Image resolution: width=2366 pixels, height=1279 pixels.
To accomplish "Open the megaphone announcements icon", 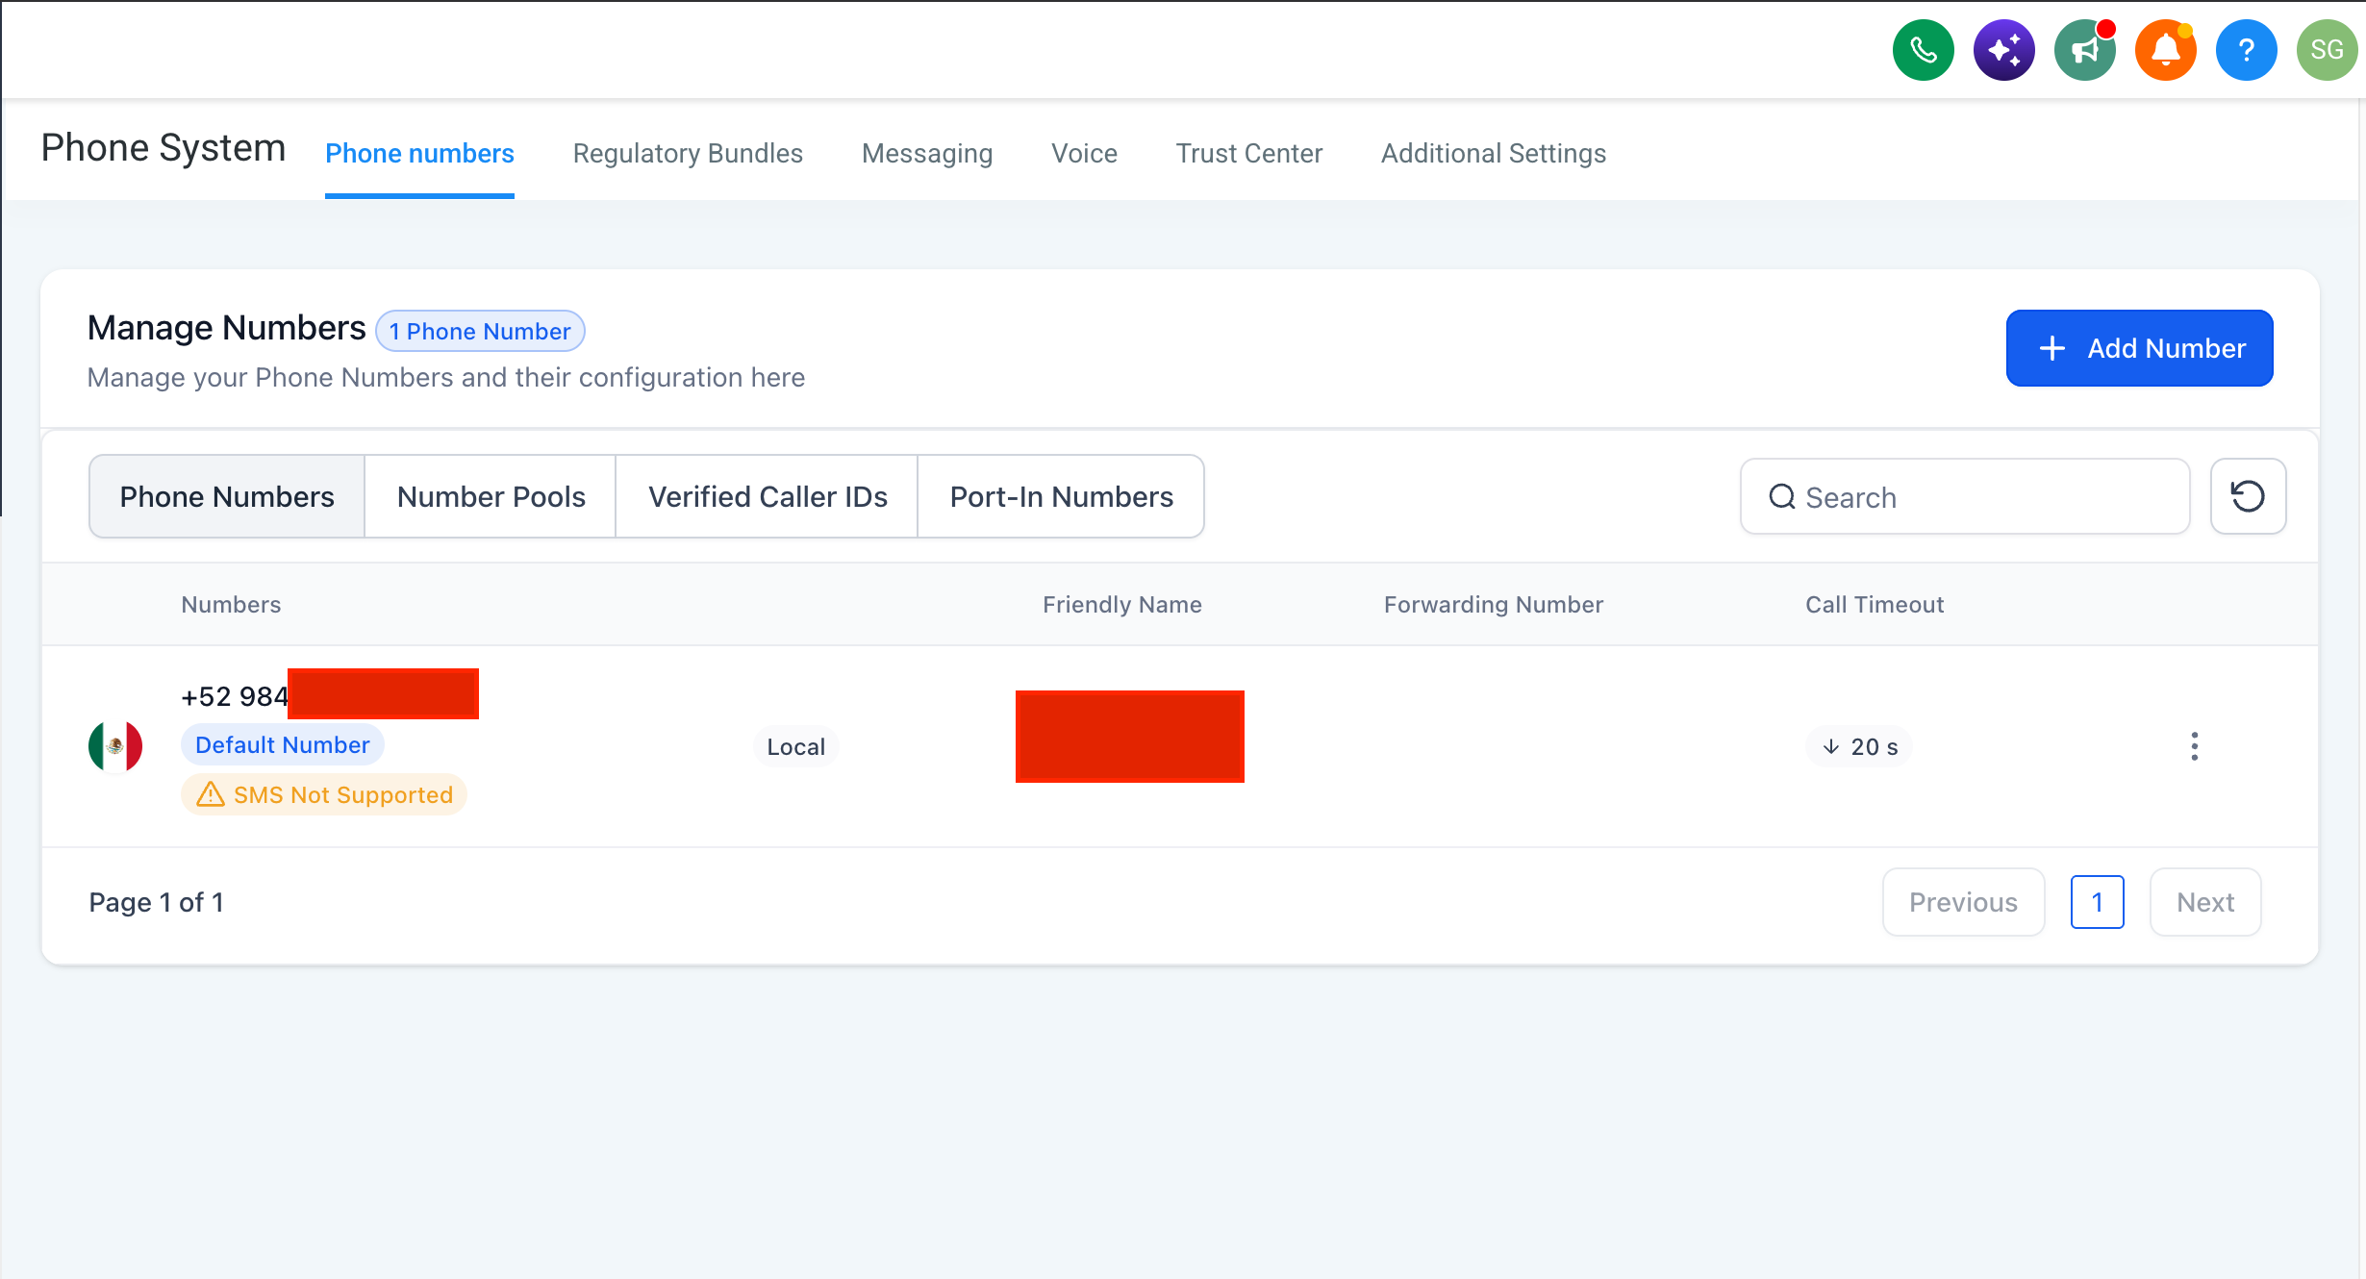I will click(x=2084, y=50).
